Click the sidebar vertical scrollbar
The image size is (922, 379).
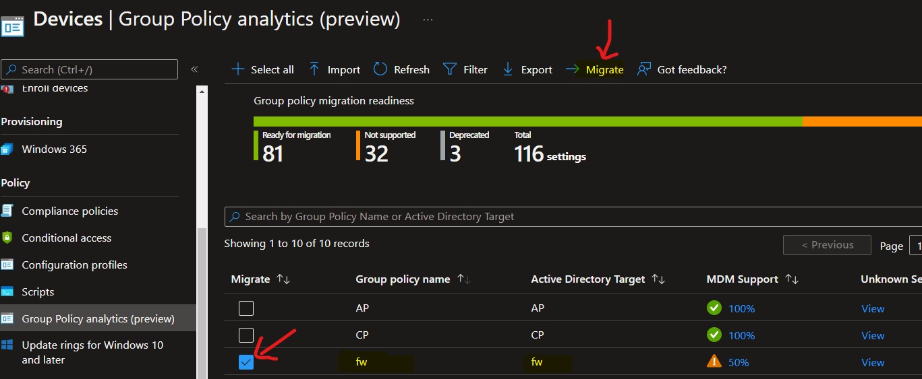[x=202, y=303]
